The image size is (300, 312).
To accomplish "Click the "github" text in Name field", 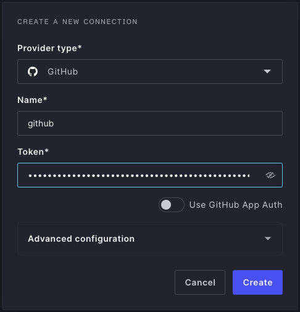I will click(41, 124).
